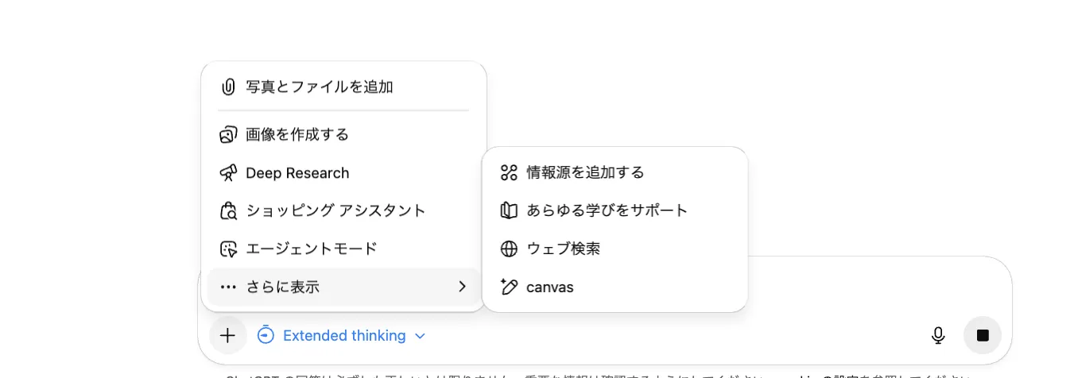
Task: Click the agent mode cursor icon
Action: (x=228, y=249)
